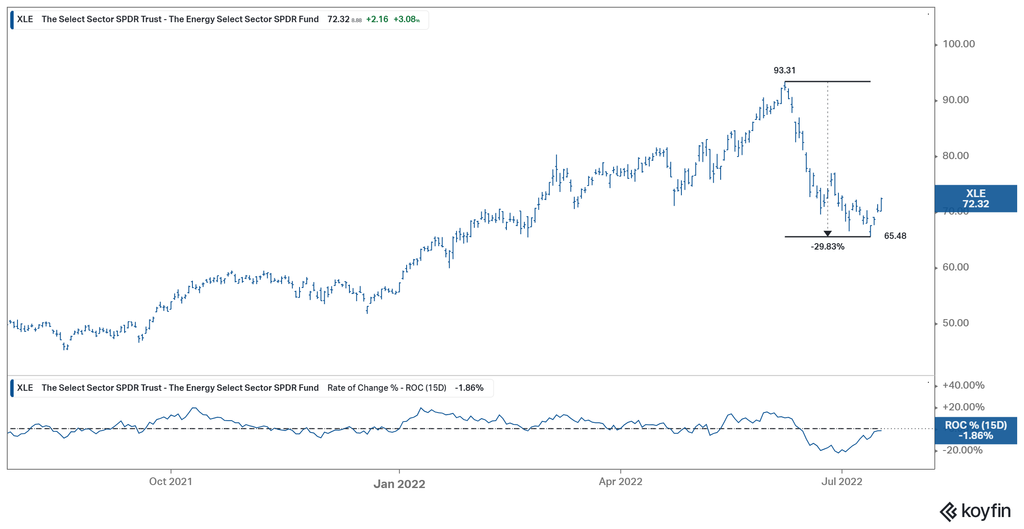Click the fund name in the ROC legend
The width and height of the screenshot is (1024, 529).
180,388
